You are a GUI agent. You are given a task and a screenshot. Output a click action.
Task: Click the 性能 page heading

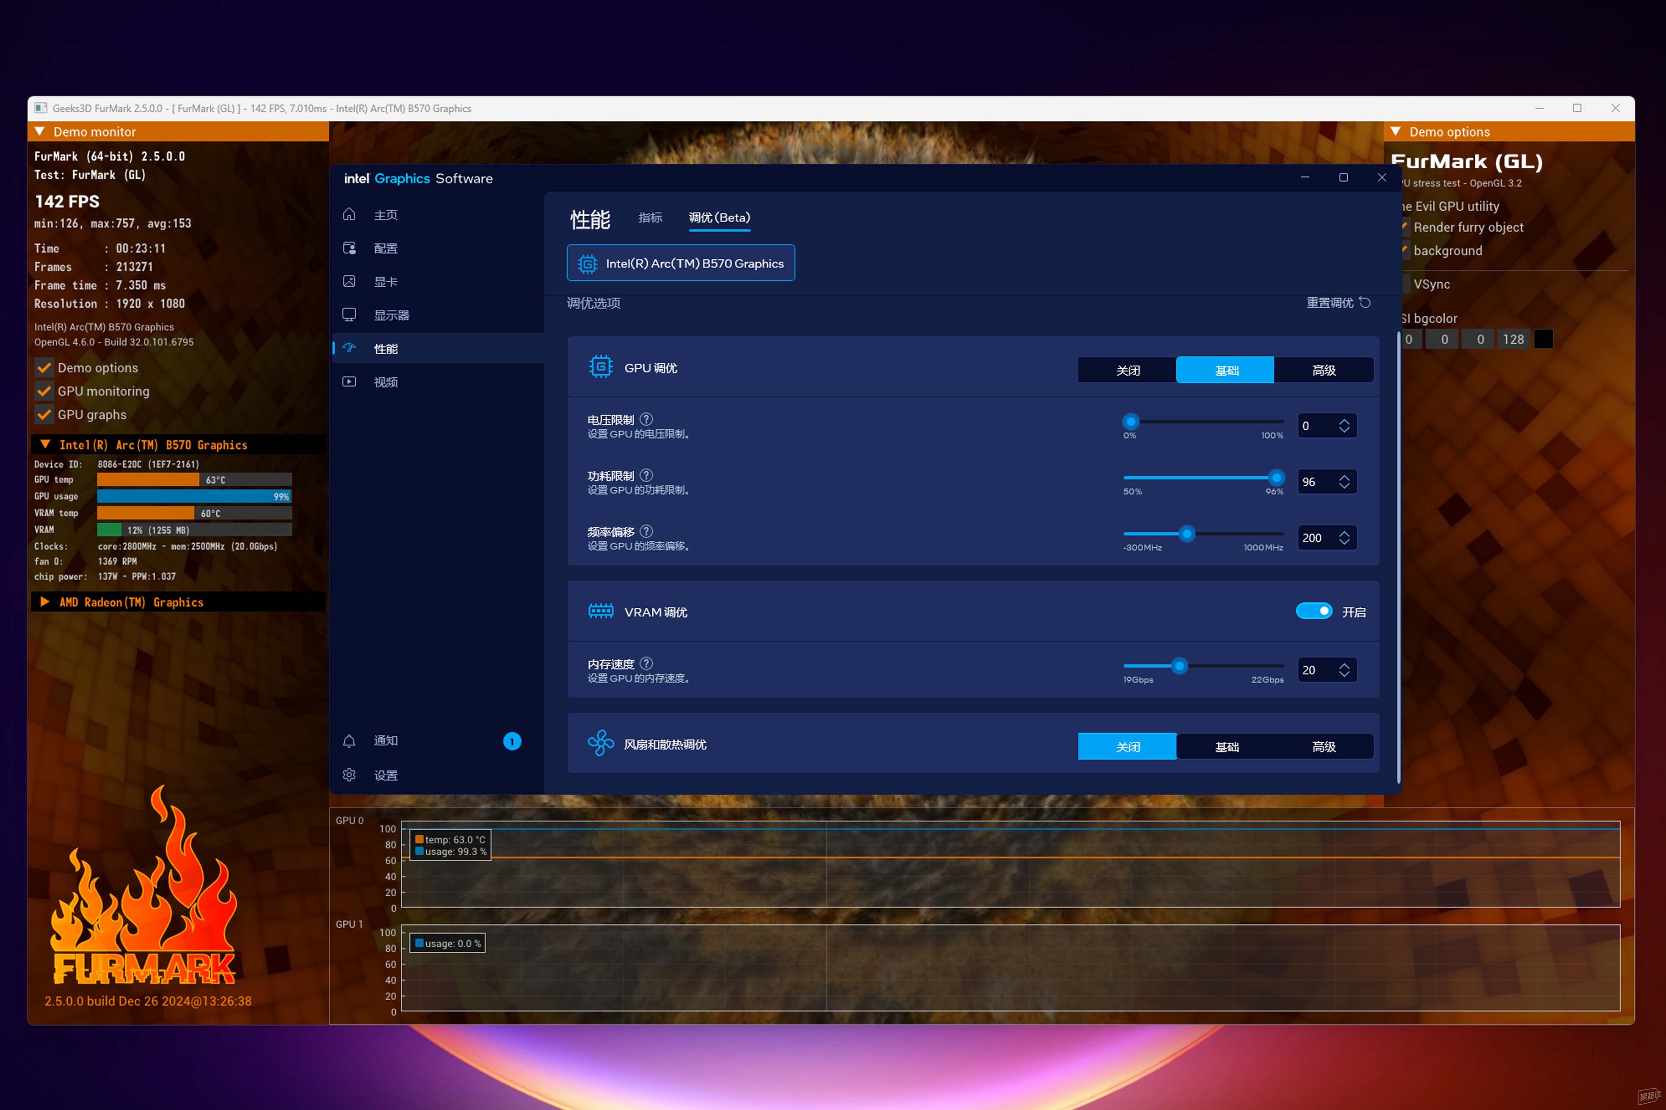pyautogui.click(x=590, y=220)
